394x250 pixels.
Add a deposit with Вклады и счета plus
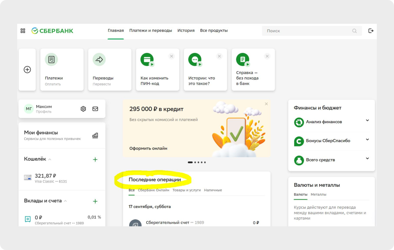95,201
